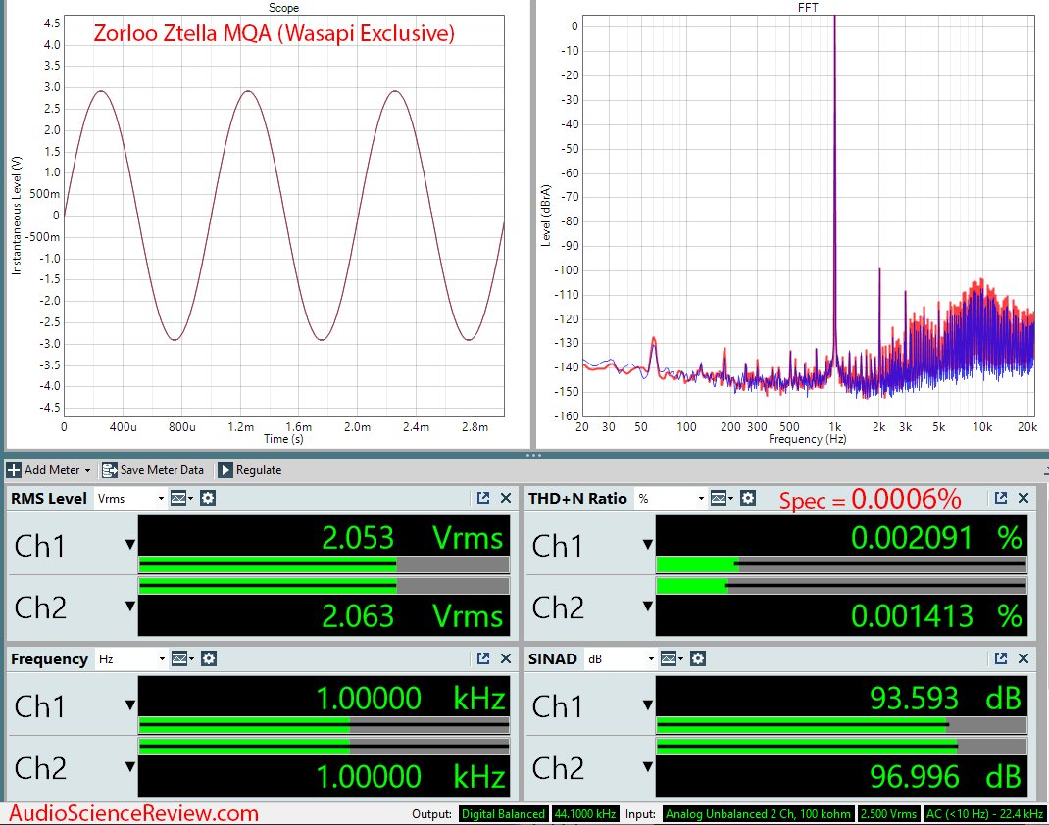Pop out the THD+N Ratio meter
The height and width of the screenshot is (825, 1049).
pyautogui.click(x=1001, y=498)
